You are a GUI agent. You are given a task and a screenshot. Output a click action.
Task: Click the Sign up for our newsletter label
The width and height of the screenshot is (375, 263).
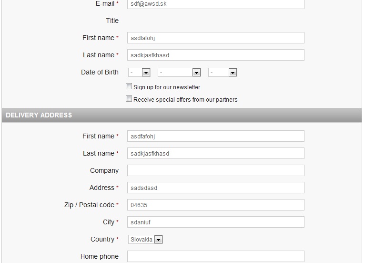point(167,87)
